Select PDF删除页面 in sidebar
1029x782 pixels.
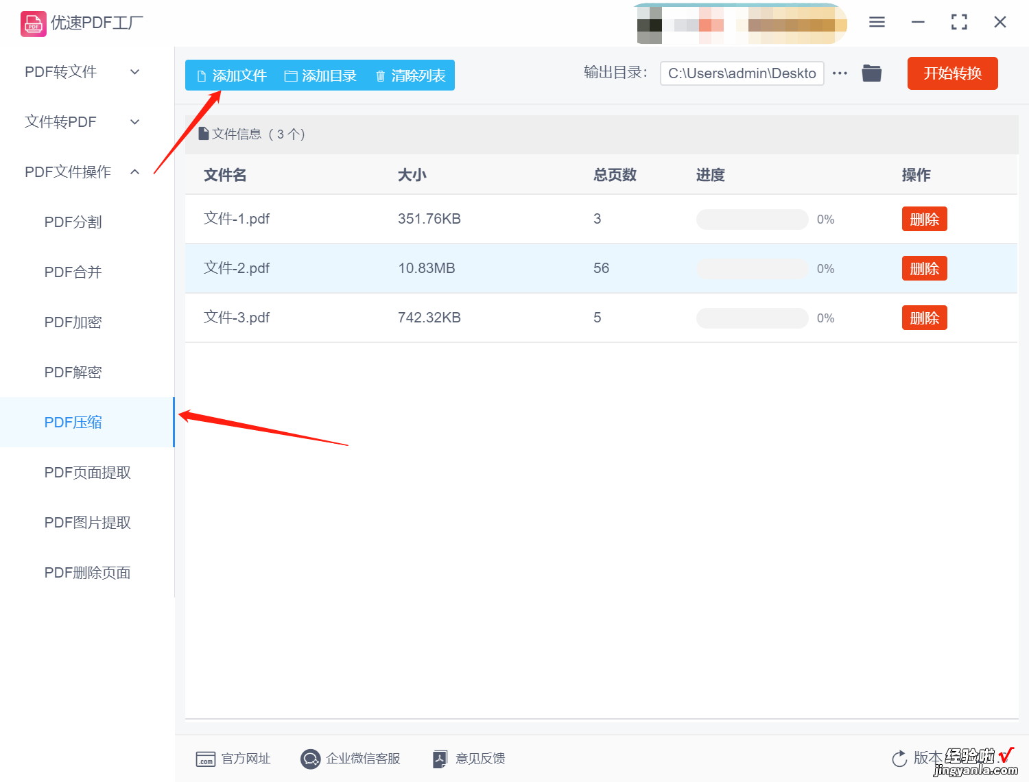pyautogui.click(x=87, y=573)
